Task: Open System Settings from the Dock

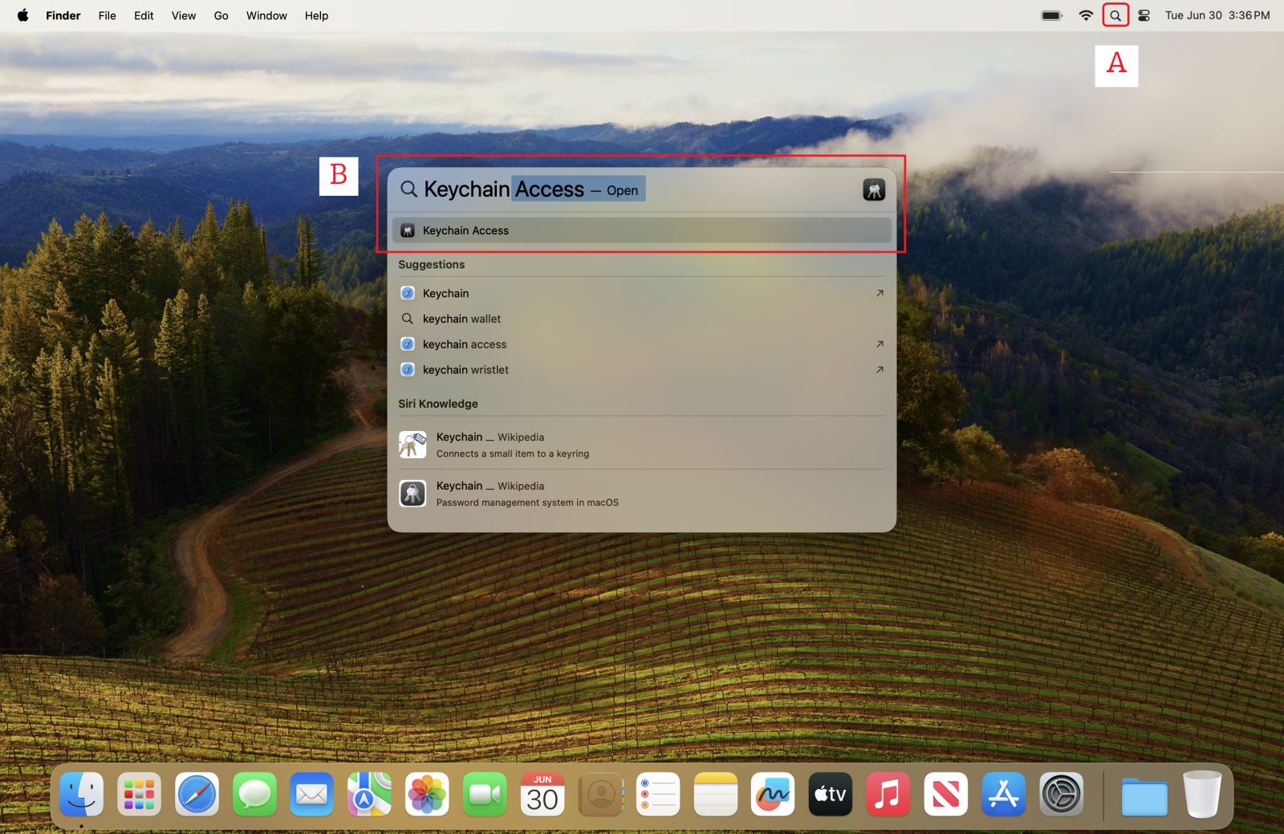Action: click(1062, 795)
